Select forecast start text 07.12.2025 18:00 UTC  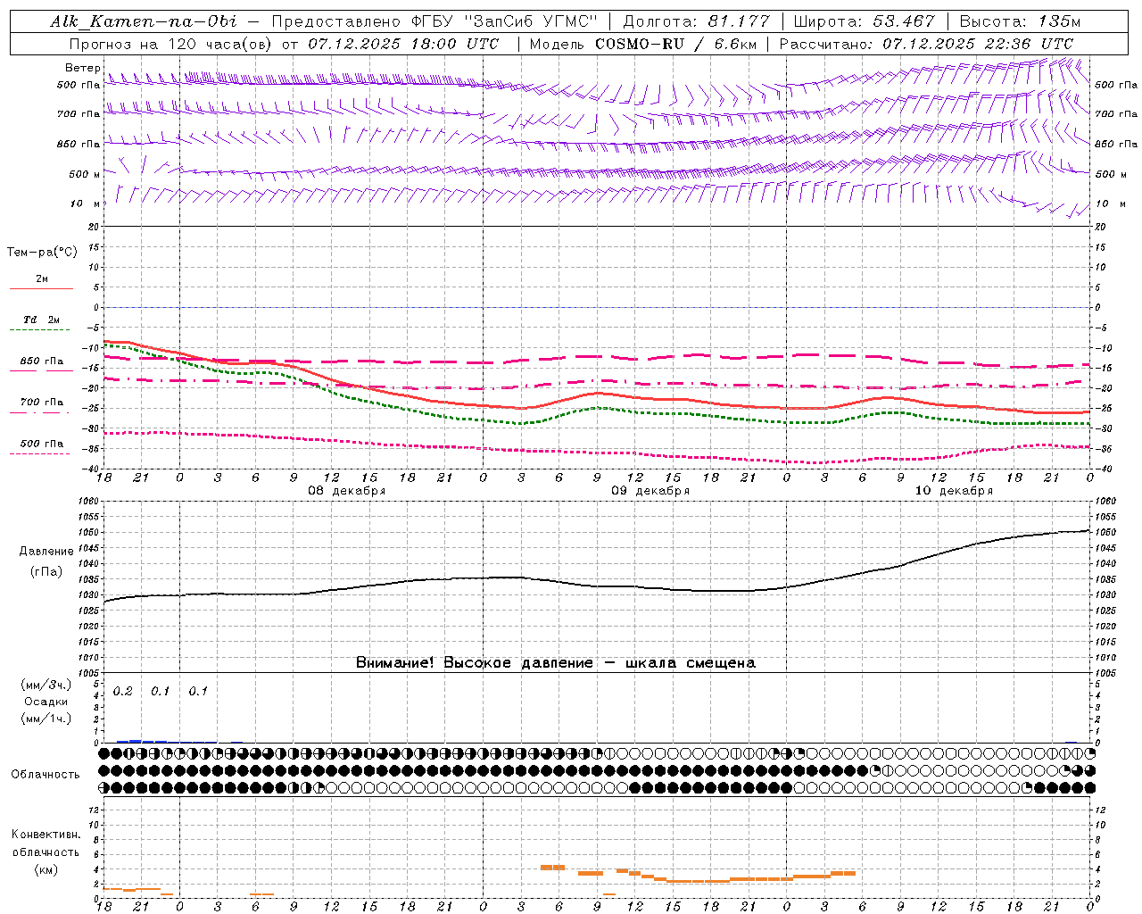(x=403, y=44)
